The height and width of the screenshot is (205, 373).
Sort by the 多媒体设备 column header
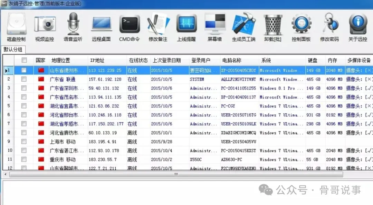point(359,60)
